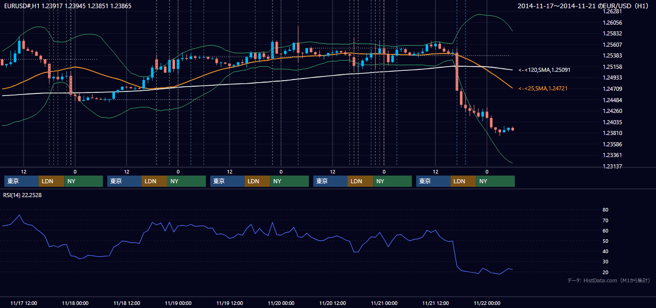Click RSI scale level 50
This screenshot has height=308, width=656.
pyautogui.click(x=605, y=241)
